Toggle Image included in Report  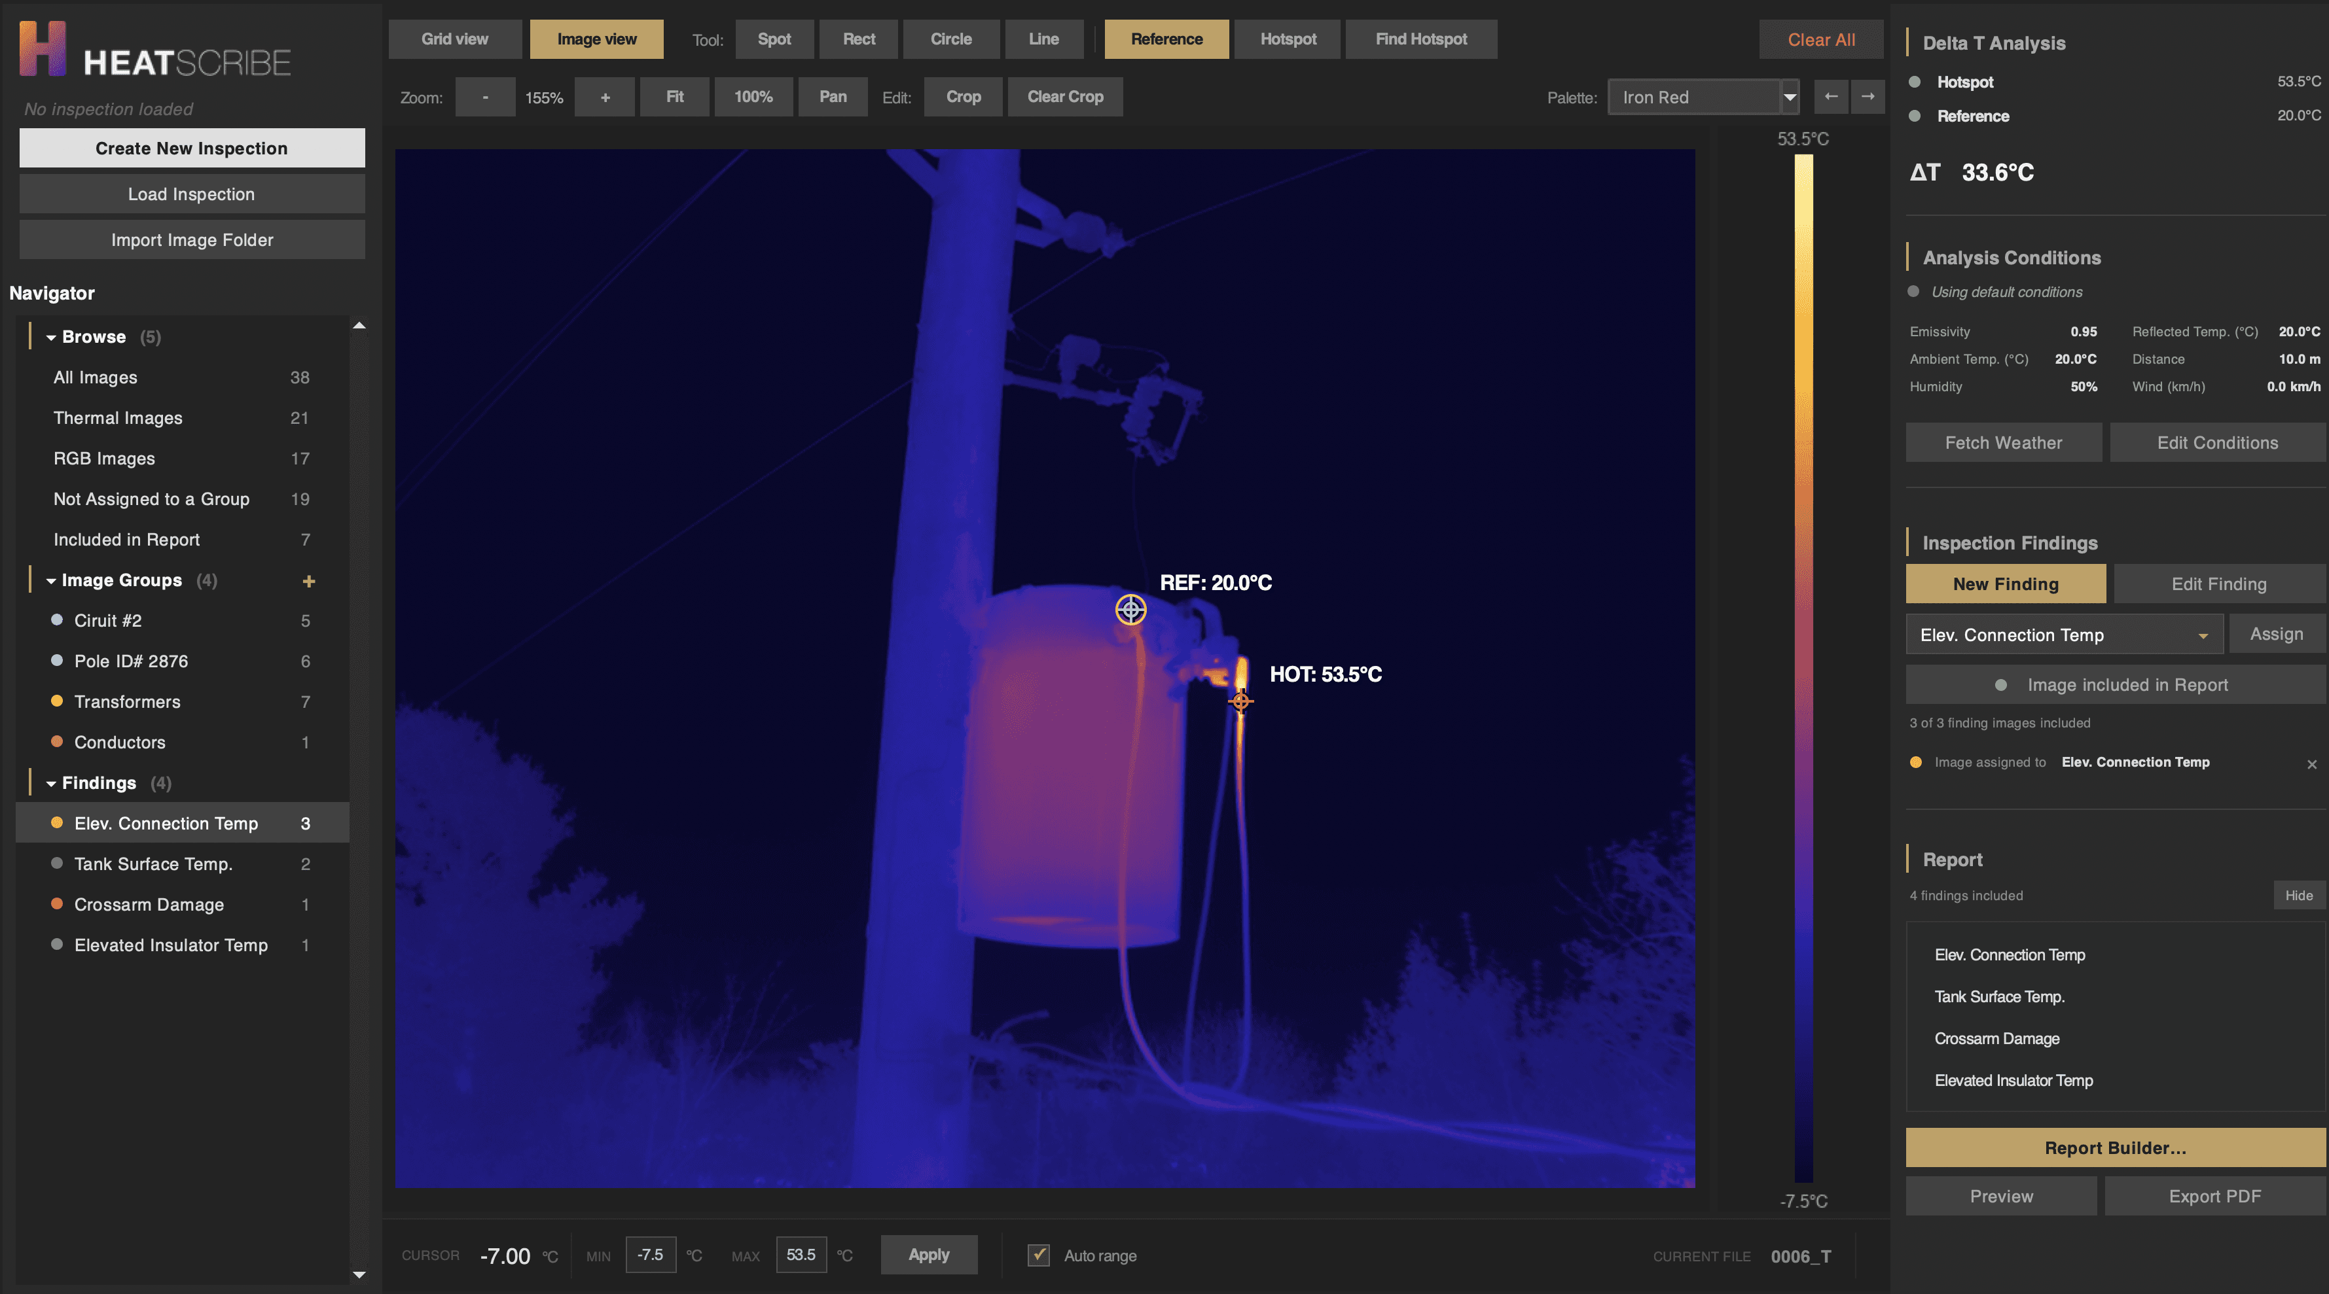tap(2115, 685)
